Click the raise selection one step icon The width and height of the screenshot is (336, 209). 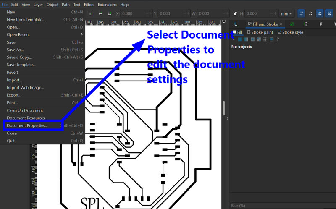click(x=91, y=13)
